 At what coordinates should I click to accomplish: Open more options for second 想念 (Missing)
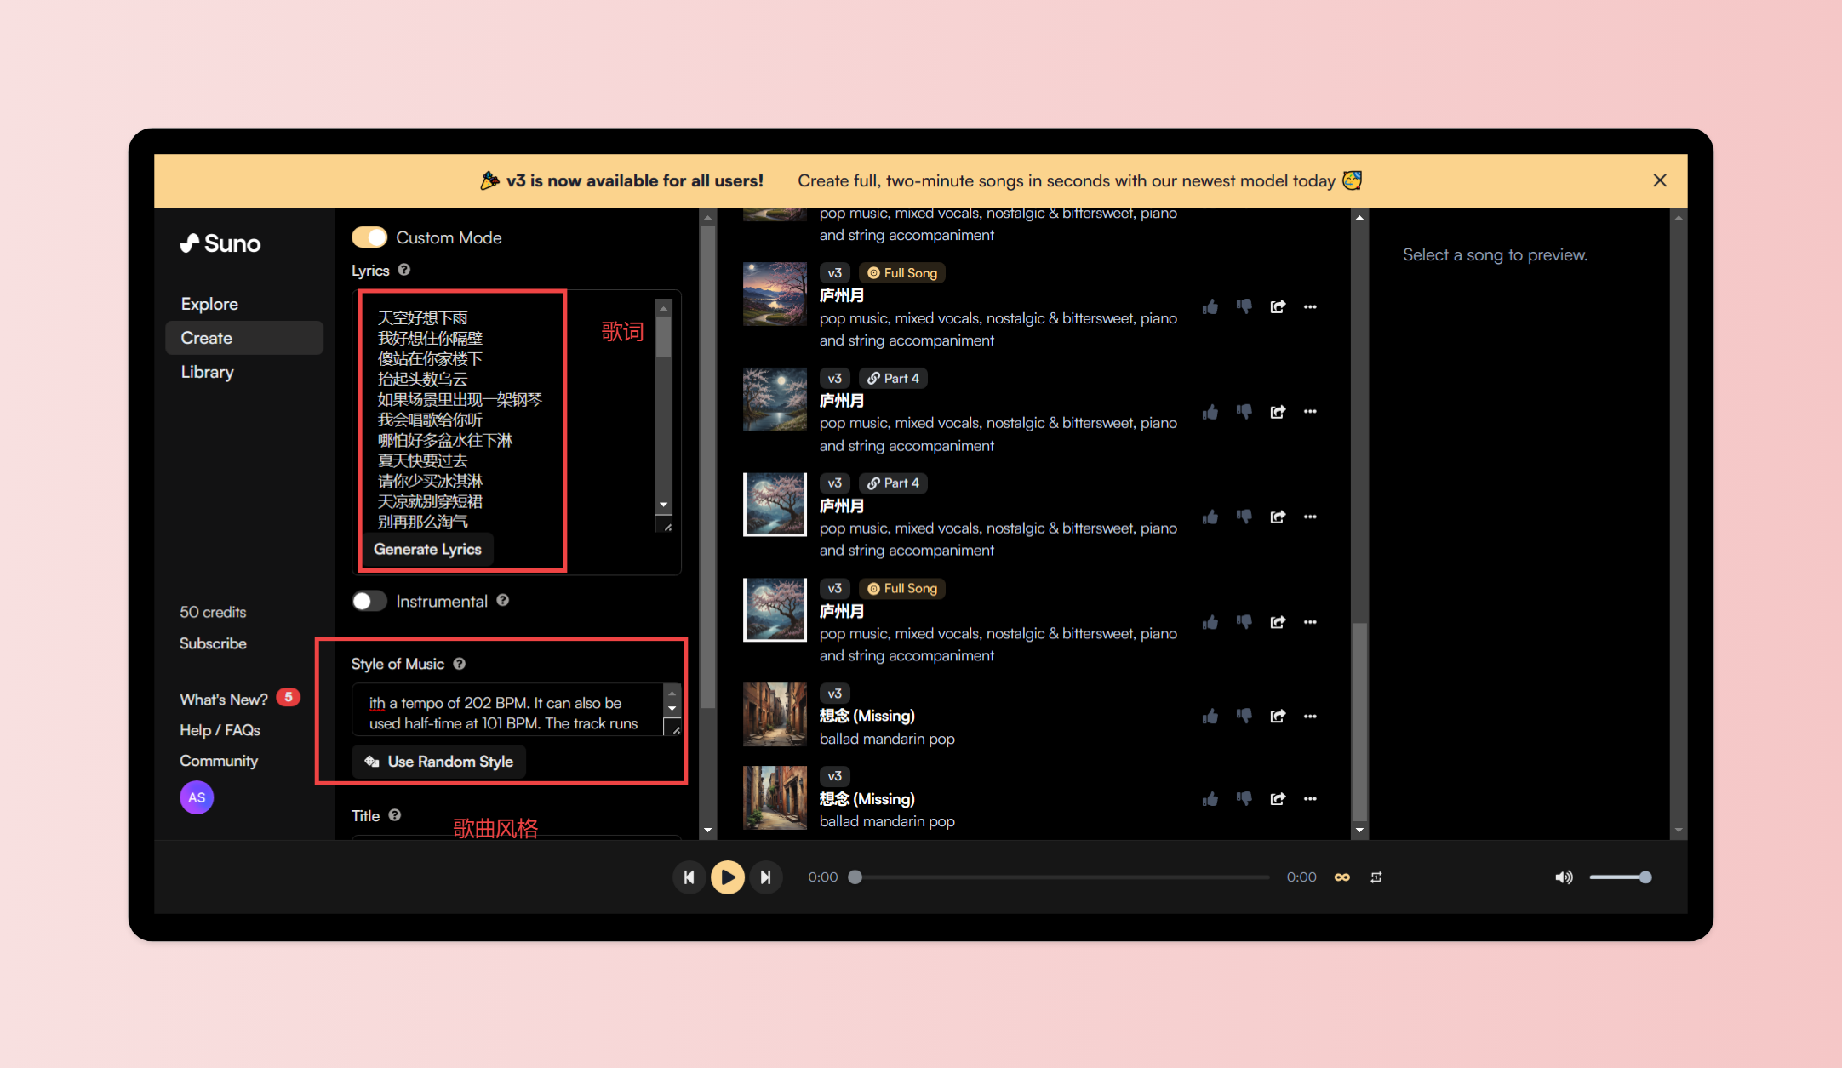click(1310, 798)
